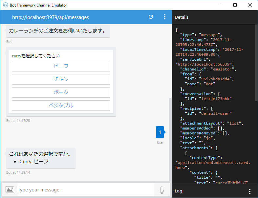Click the application/vnd.microsoft.card.hero content type value
The image size is (258, 198).
(213, 165)
